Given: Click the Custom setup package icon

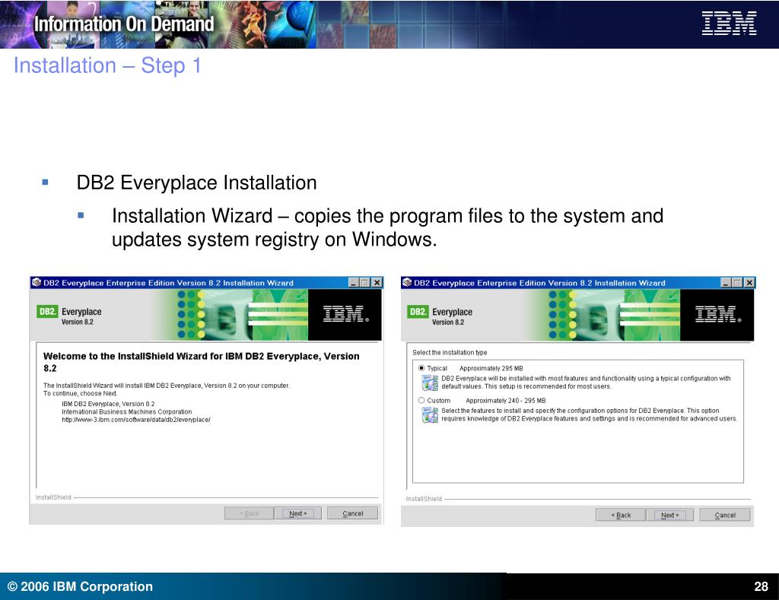Looking at the screenshot, I should (x=430, y=414).
